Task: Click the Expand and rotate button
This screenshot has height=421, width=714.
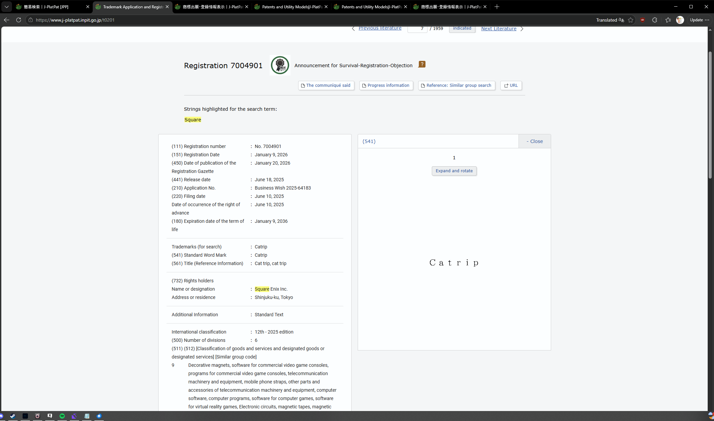Action: tap(454, 171)
